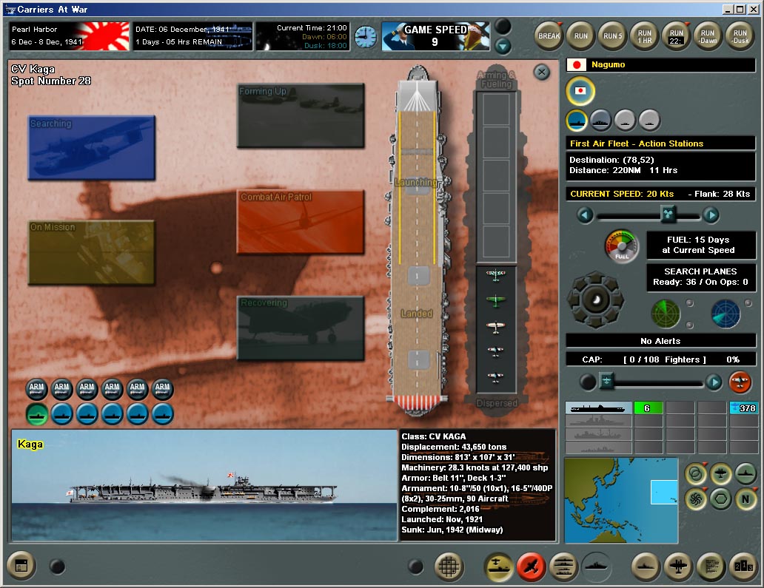This screenshot has width=764, height=588.
Task: Click the Nagumo commander name bar
Action: point(660,65)
